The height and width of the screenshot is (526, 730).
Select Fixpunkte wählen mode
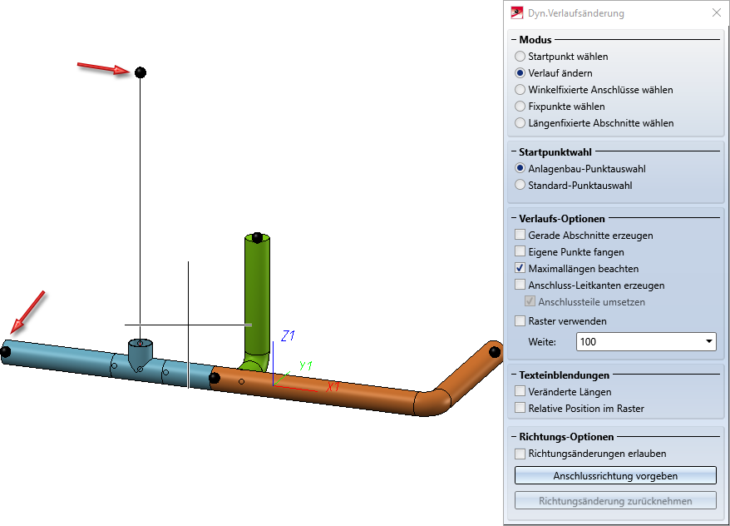tap(520, 107)
